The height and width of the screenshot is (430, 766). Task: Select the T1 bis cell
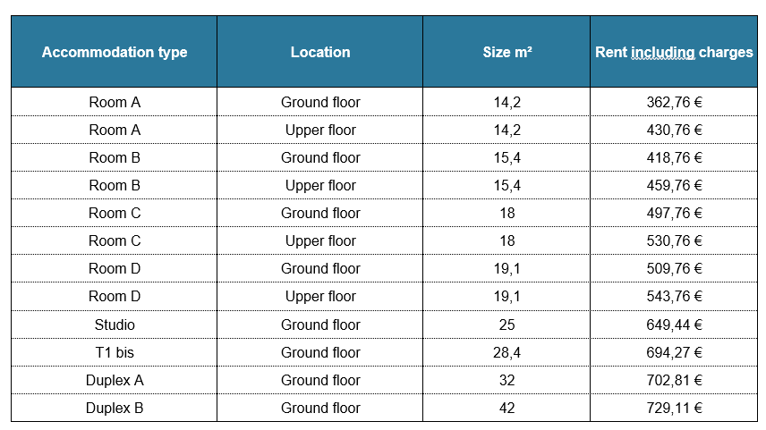(x=115, y=352)
